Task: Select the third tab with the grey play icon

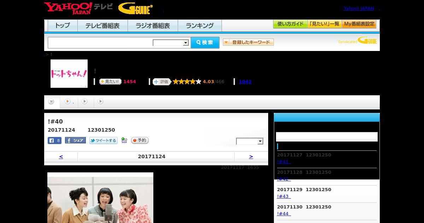Action: click(x=85, y=102)
